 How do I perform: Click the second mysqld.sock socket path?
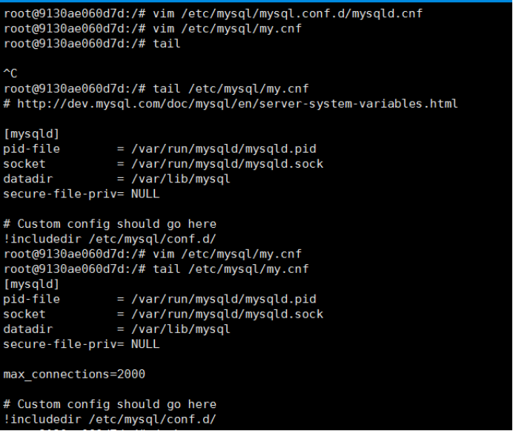[x=228, y=314]
